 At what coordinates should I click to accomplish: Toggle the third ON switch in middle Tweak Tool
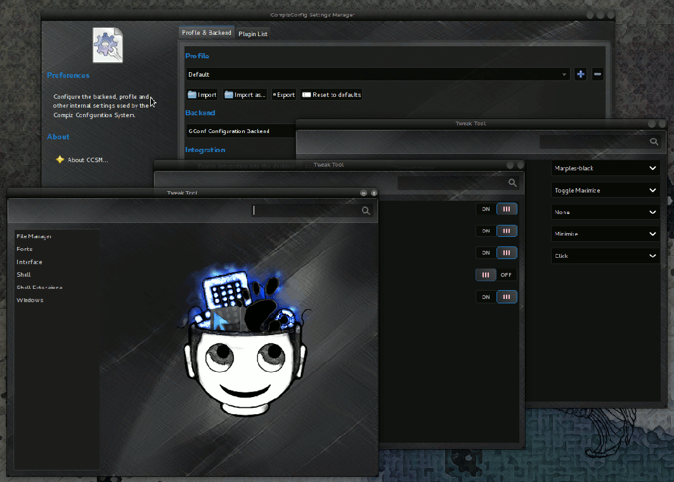click(496, 253)
